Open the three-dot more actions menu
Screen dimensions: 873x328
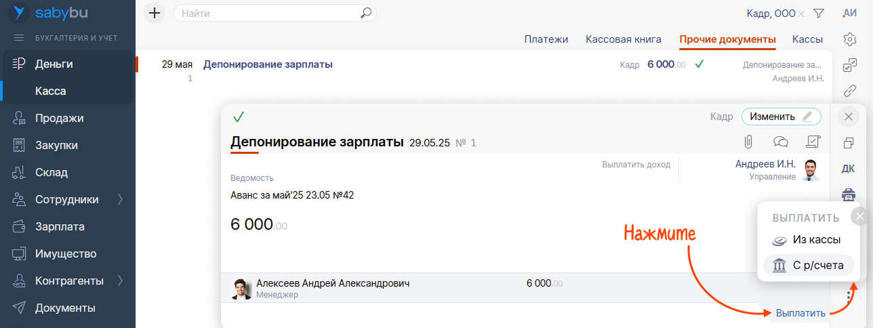848,295
